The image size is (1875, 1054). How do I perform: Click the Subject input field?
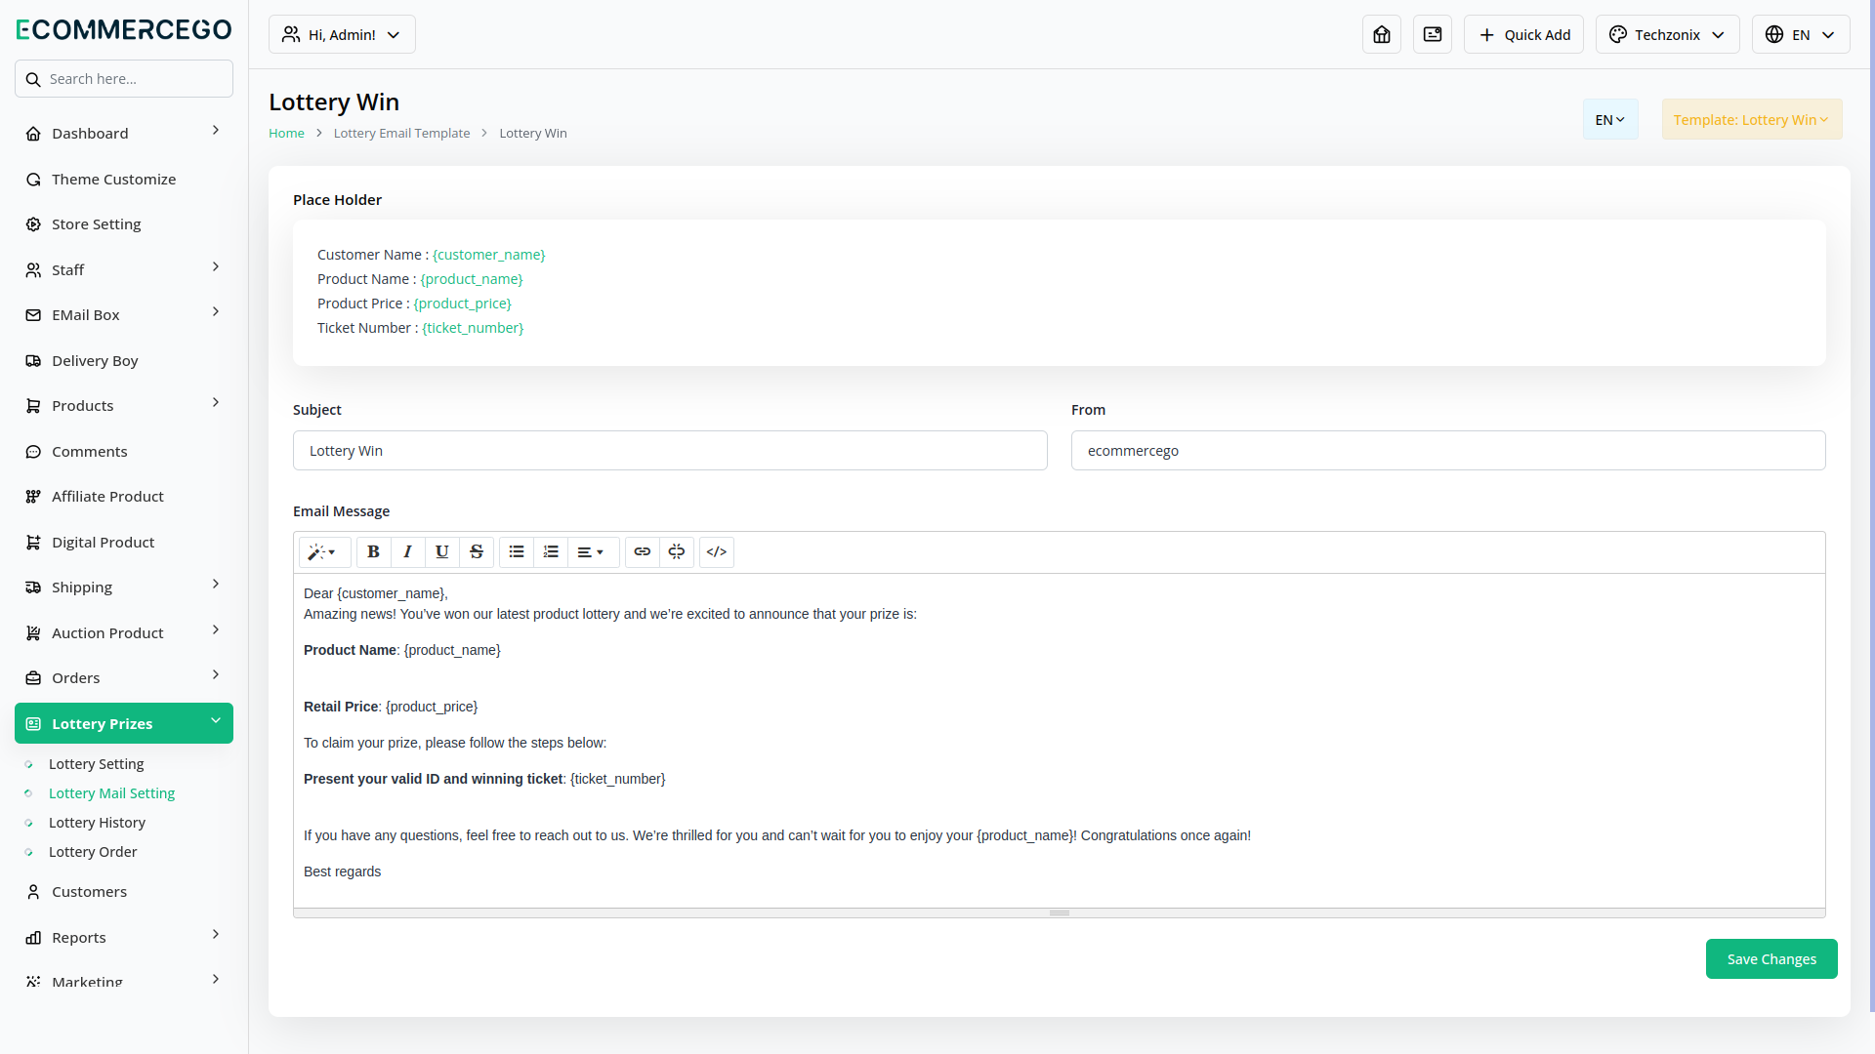pos(670,451)
